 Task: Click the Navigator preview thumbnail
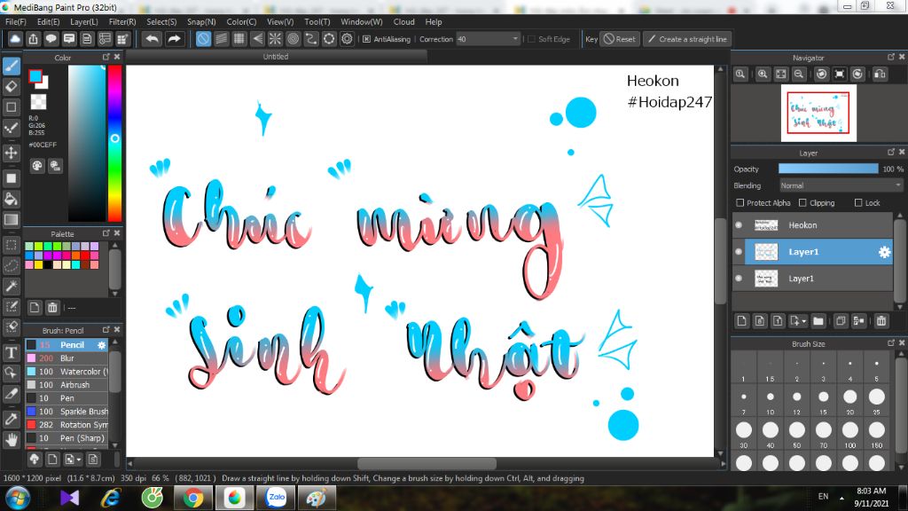coord(818,113)
